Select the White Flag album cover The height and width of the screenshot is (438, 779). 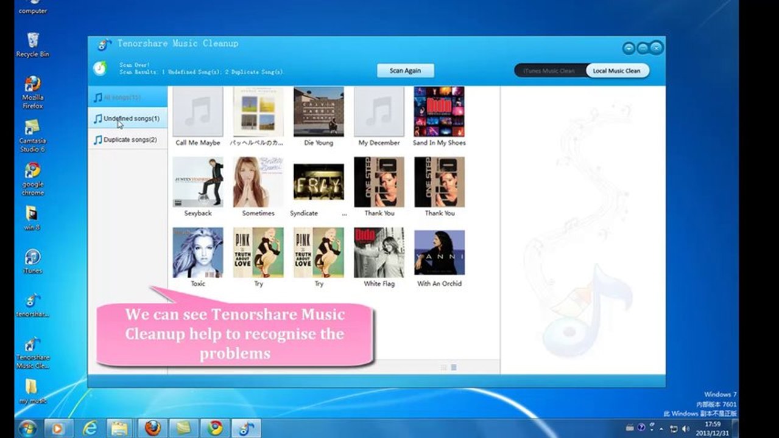[379, 252]
